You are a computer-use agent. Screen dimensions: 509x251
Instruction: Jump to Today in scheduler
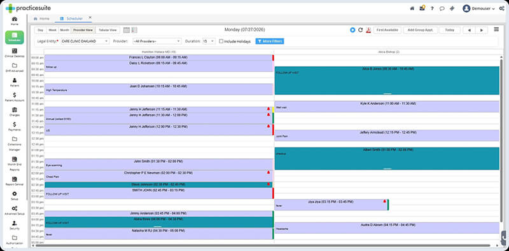[450, 30]
